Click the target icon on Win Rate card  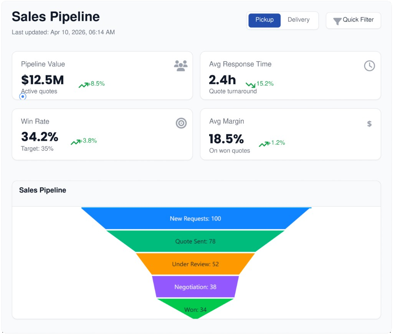[x=181, y=123]
